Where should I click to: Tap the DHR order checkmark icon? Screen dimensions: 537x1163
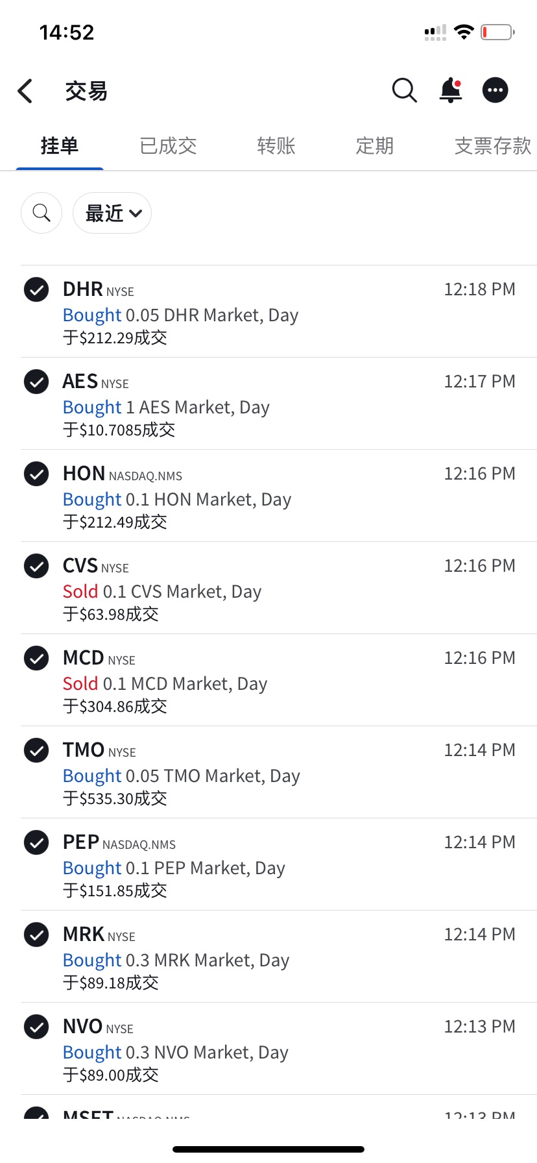(36, 289)
